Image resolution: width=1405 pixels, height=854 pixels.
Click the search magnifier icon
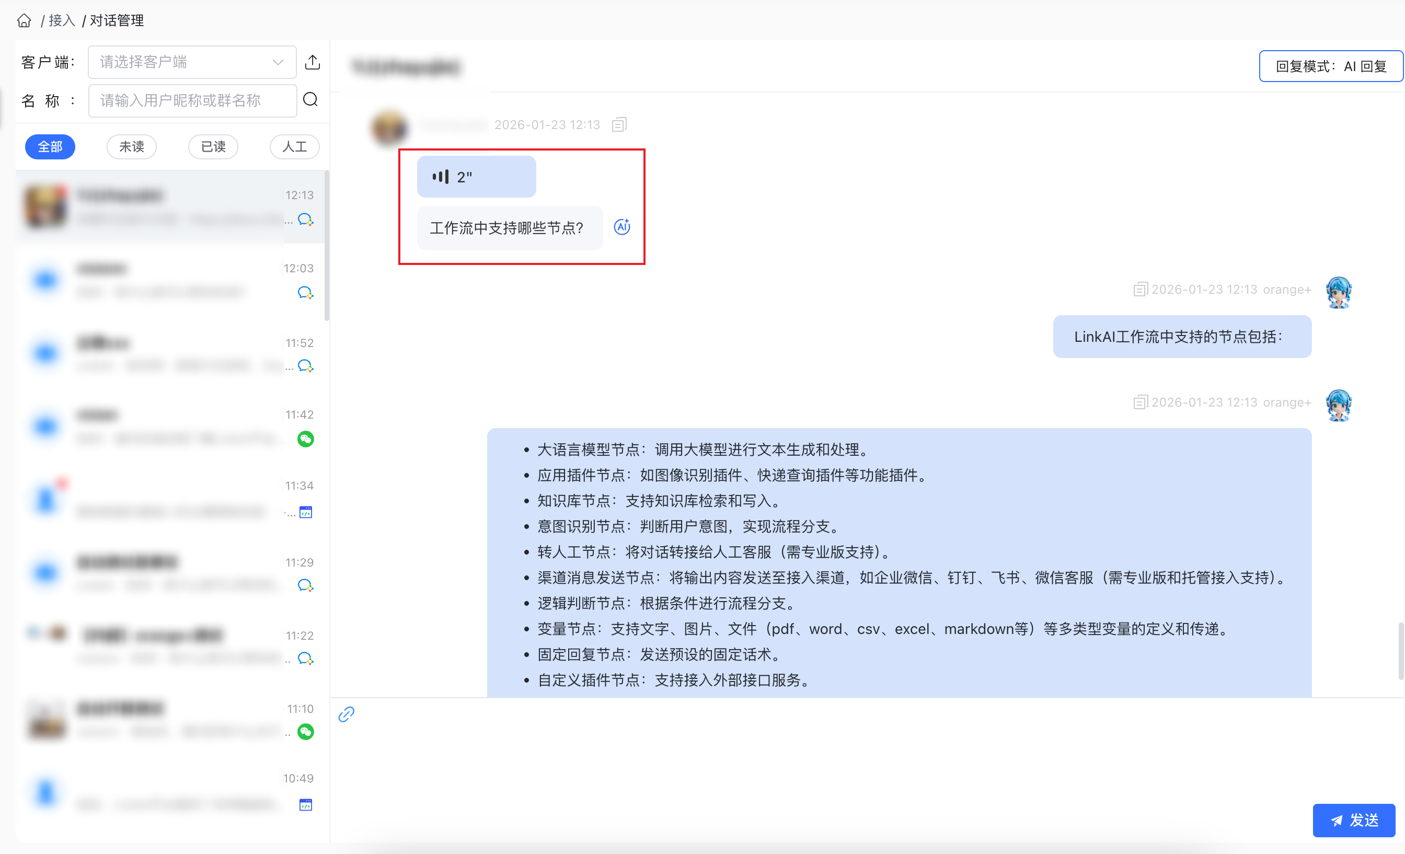310,100
